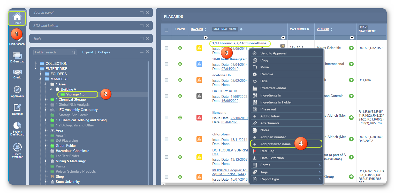Go to the Home section
The width and height of the screenshot is (395, 193).
(17, 18)
